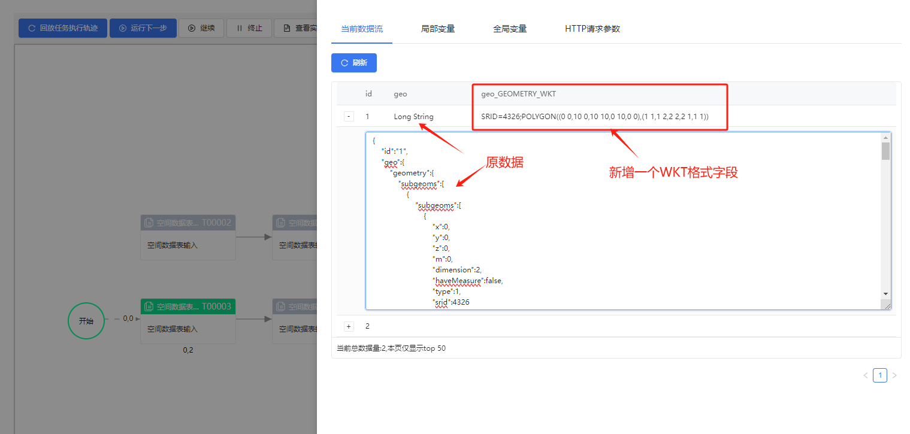Viewport: 910px width, 434px height.
Task: Click the 运行下一步 button
Action: [x=143, y=28]
